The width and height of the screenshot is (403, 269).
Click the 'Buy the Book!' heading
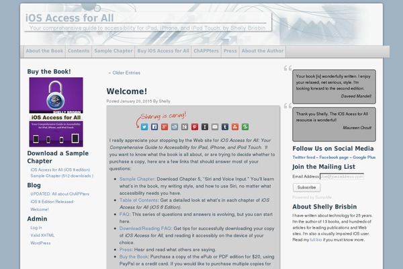pyautogui.click(x=49, y=71)
